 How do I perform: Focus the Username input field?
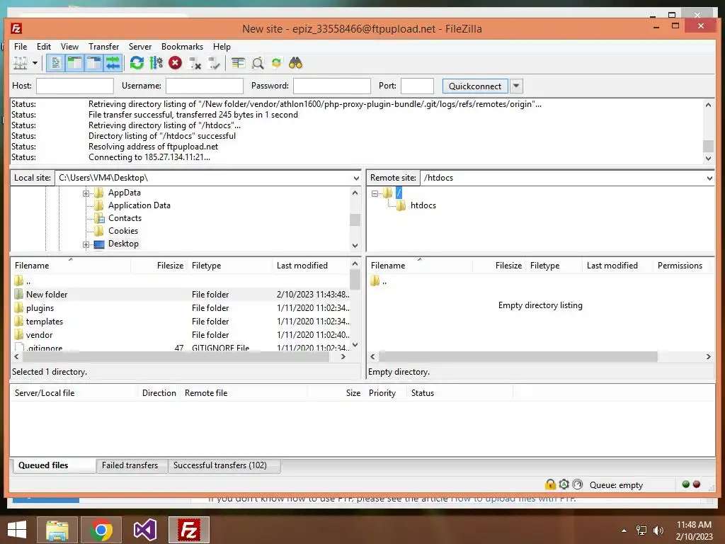pos(205,86)
